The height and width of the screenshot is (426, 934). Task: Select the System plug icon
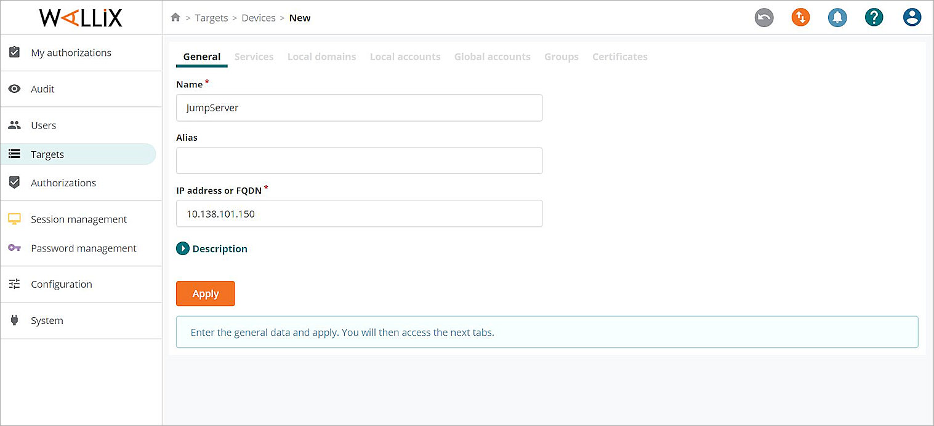(x=15, y=320)
